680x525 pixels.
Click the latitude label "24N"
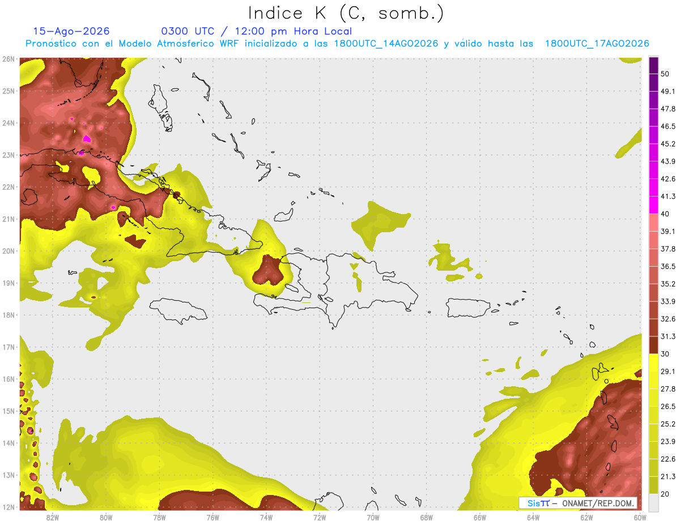[x=8, y=123]
